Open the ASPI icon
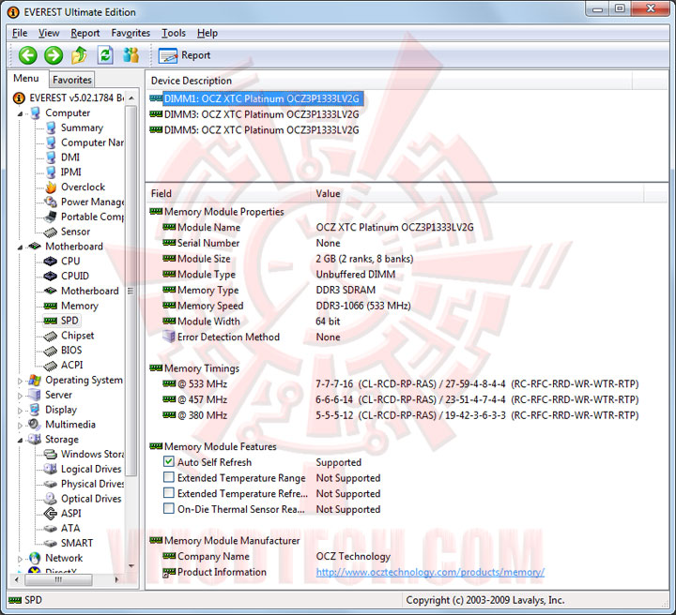 (x=51, y=514)
